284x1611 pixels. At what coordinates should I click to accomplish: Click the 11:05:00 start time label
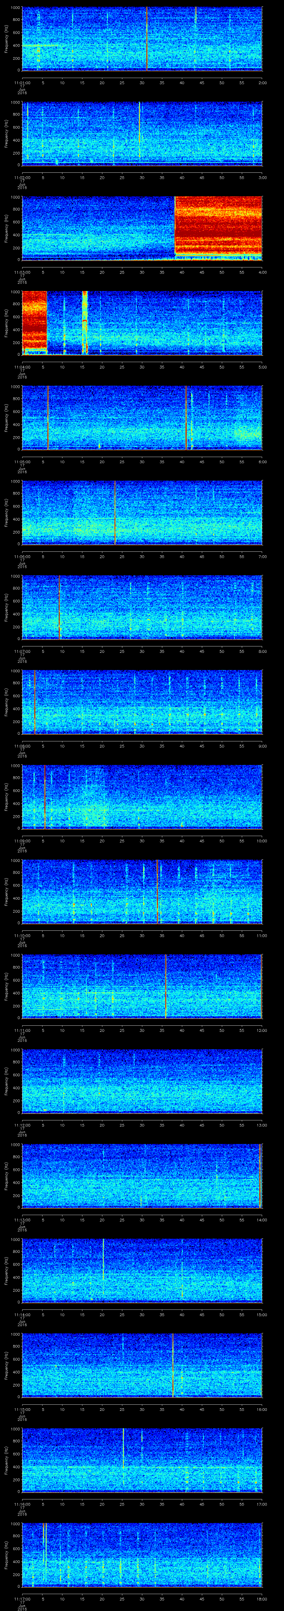click(22, 461)
